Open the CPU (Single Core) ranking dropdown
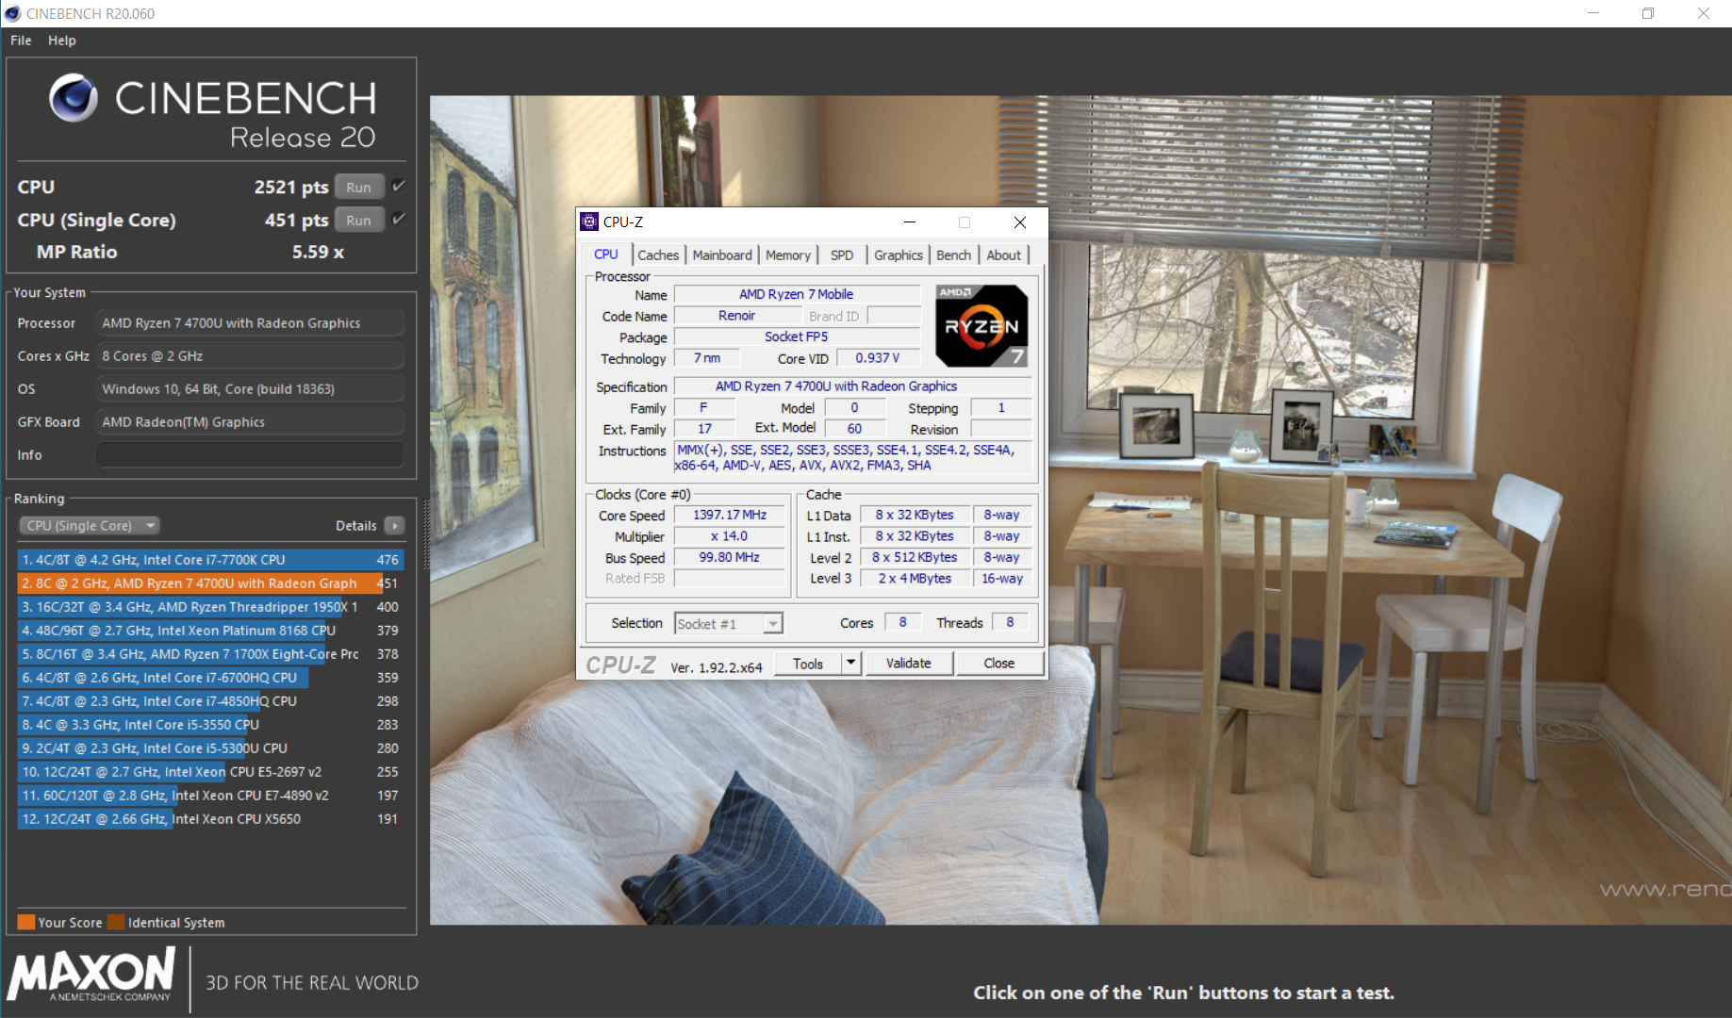The height and width of the screenshot is (1018, 1732). click(90, 525)
